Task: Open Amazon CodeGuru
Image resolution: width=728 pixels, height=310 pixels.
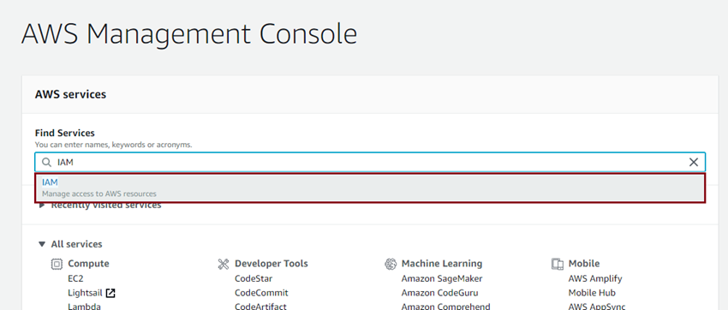Action: point(439,293)
